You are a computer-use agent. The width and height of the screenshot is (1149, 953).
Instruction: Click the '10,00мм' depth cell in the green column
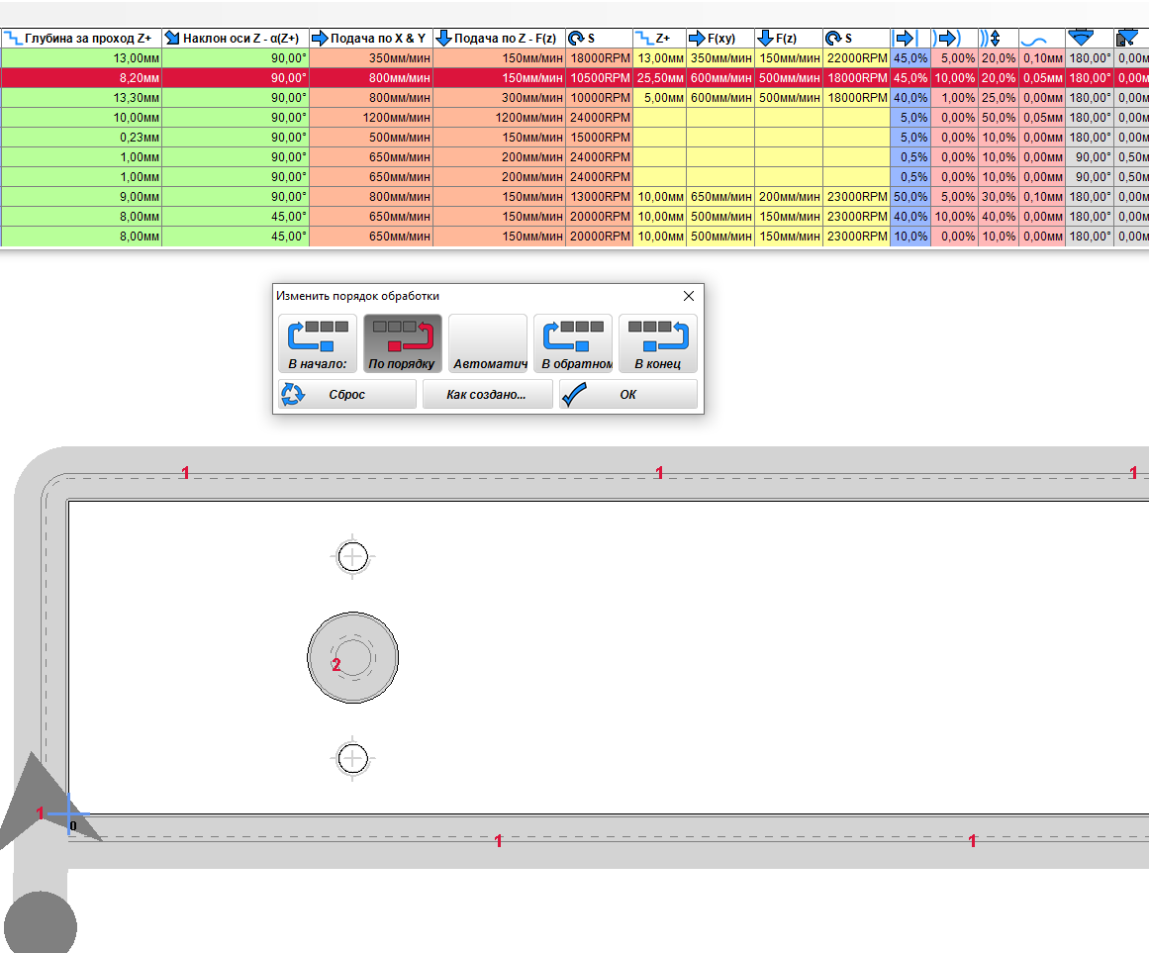(x=81, y=117)
